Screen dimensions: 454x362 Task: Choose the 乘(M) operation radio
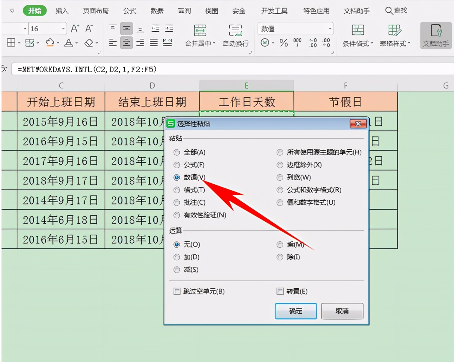(x=280, y=245)
